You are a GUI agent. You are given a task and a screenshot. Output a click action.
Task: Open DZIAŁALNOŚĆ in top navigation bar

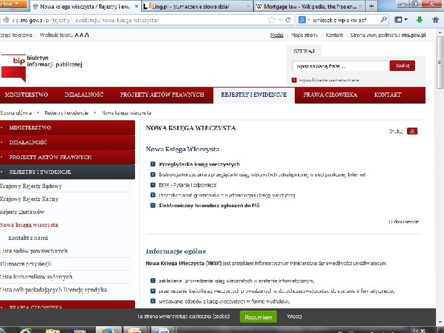click(84, 95)
